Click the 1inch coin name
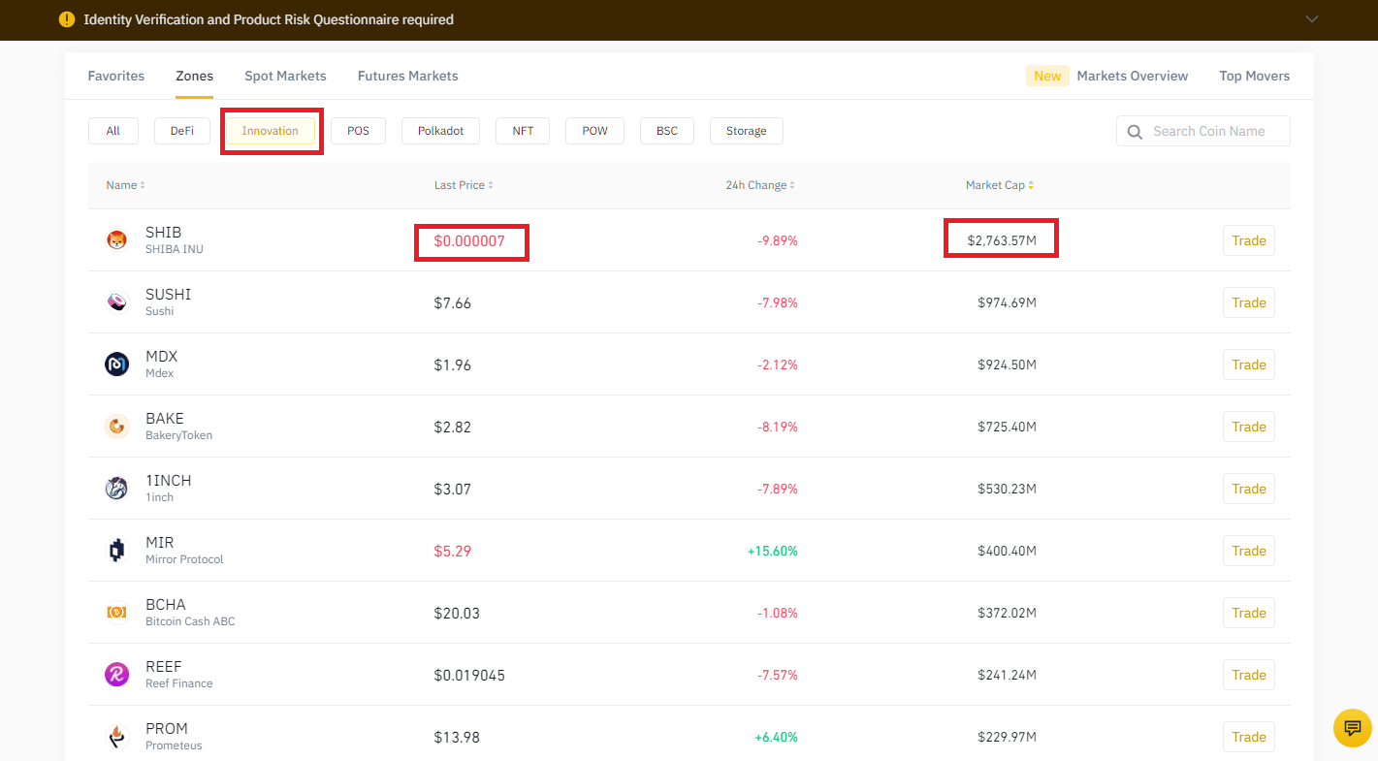 160,497
